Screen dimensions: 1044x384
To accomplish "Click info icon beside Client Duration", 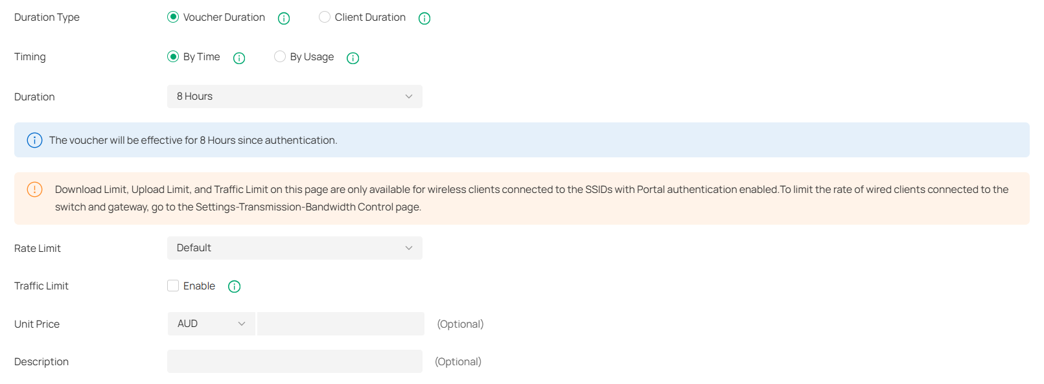I will (424, 18).
